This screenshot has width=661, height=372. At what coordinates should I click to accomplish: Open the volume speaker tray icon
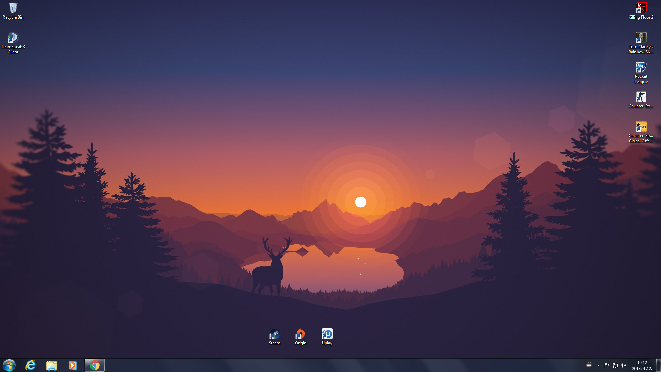pos(623,365)
